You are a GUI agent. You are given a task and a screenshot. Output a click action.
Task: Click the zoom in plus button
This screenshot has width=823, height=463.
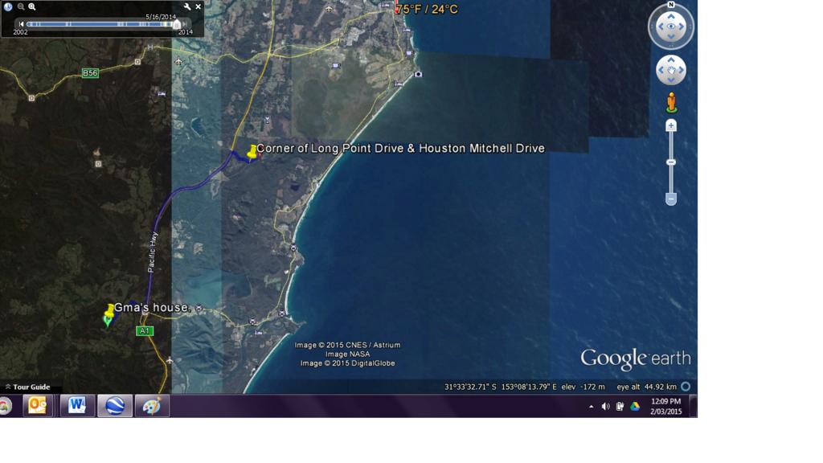pos(671,125)
